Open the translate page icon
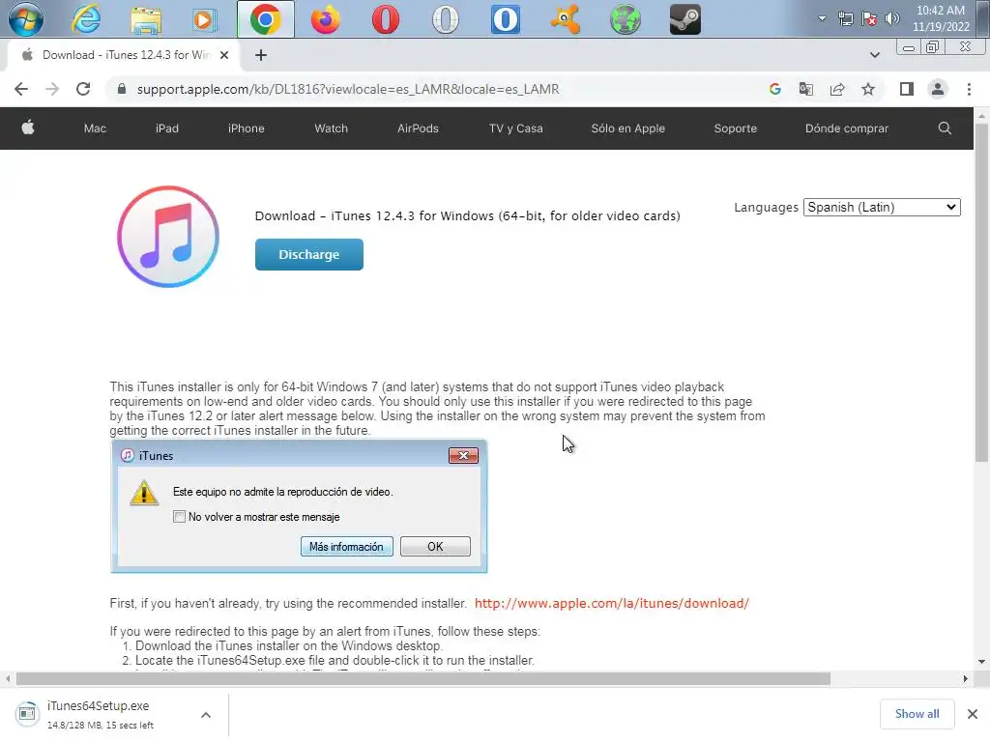 (x=805, y=89)
